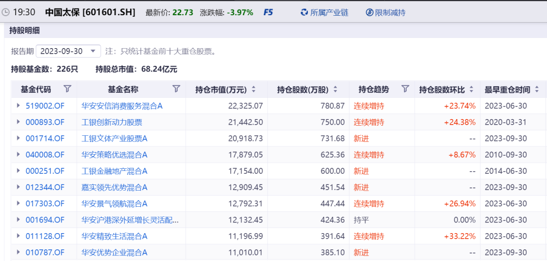Open fund 华安沪港深外延增长灵活配…

[x=130, y=220]
